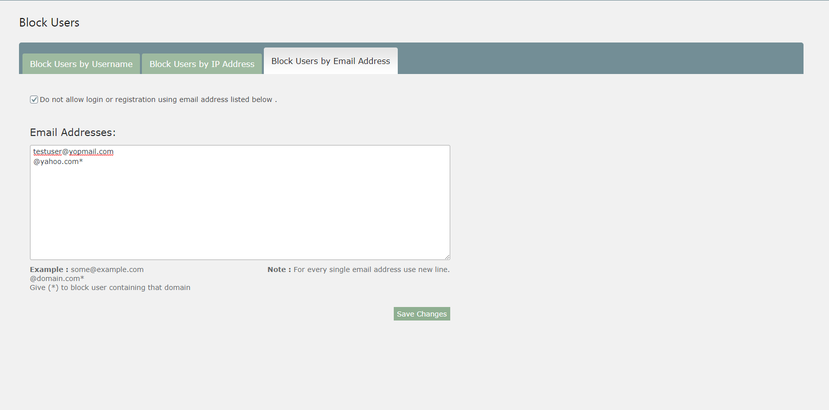Select Block Users by Email Address tab

tap(331, 61)
